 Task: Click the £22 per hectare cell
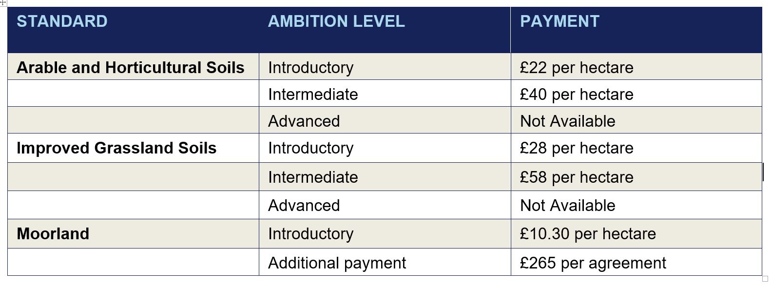coord(577,67)
